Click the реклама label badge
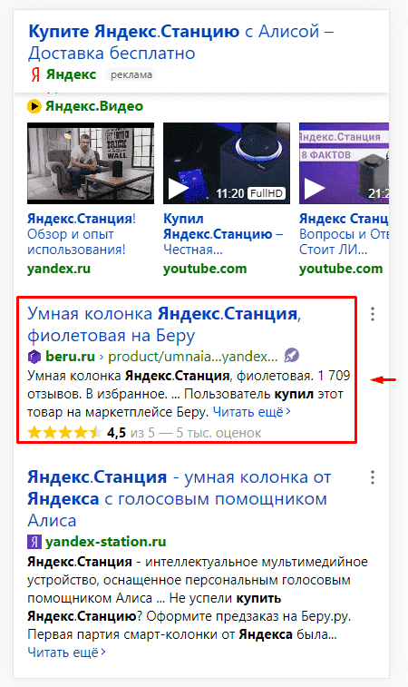The image size is (408, 687). [131, 75]
